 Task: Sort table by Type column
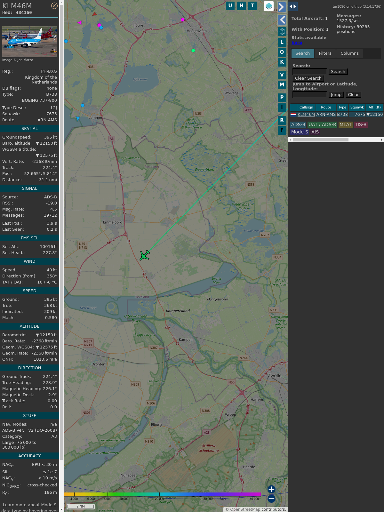(x=342, y=107)
